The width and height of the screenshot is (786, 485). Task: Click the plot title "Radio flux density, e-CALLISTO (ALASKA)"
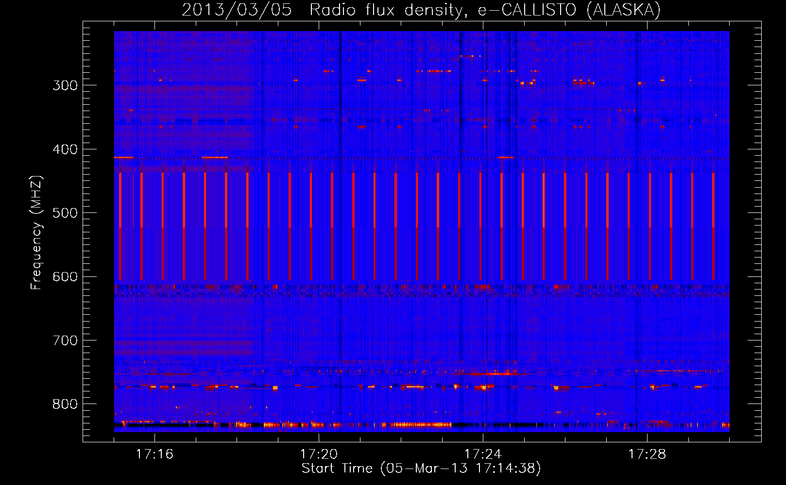[x=485, y=10]
